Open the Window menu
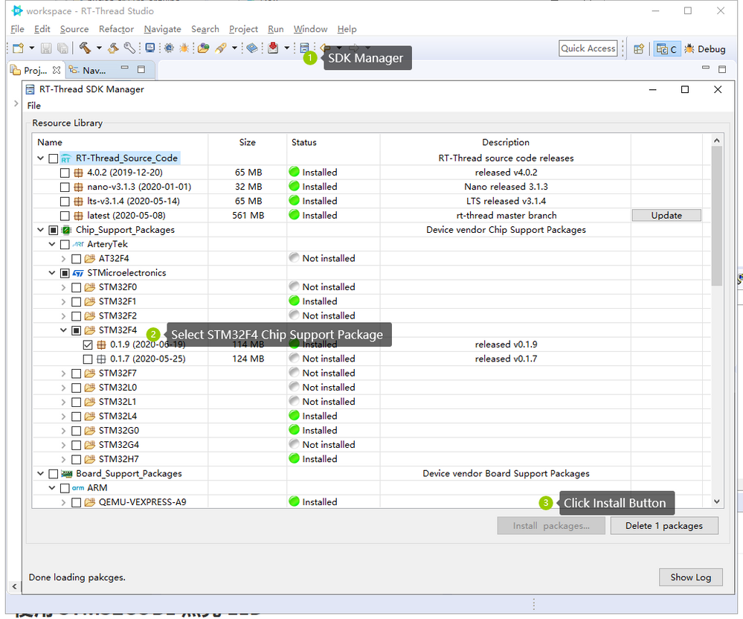The image size is (743, 619). 310,29
